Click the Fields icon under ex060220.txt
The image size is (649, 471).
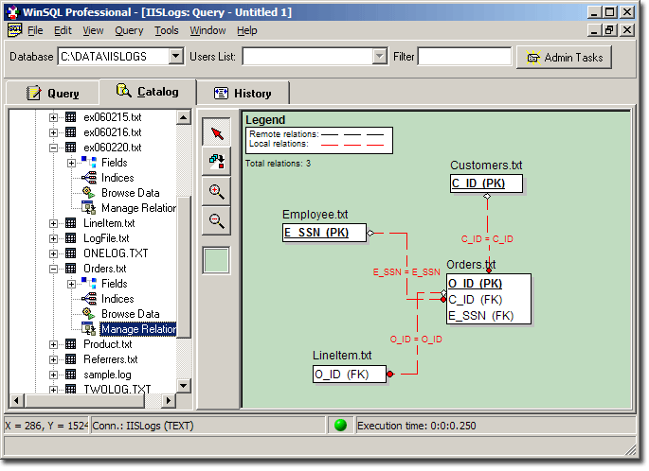point(89,163)
